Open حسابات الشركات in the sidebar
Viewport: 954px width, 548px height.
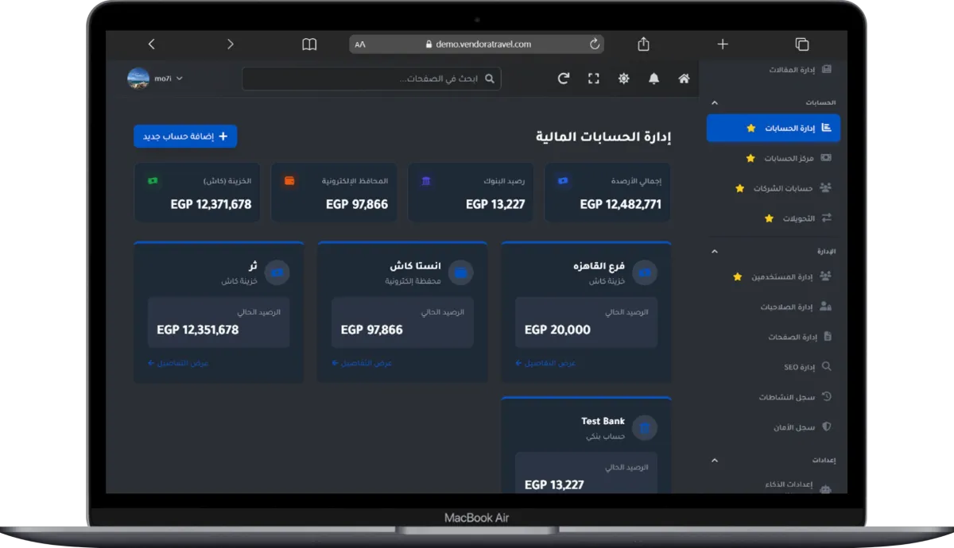click(x=773, y=188)
